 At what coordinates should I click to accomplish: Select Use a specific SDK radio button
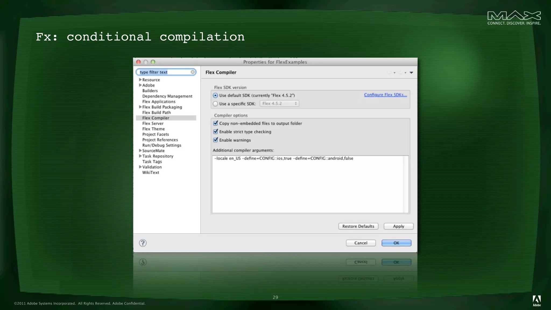pos(216,104)
